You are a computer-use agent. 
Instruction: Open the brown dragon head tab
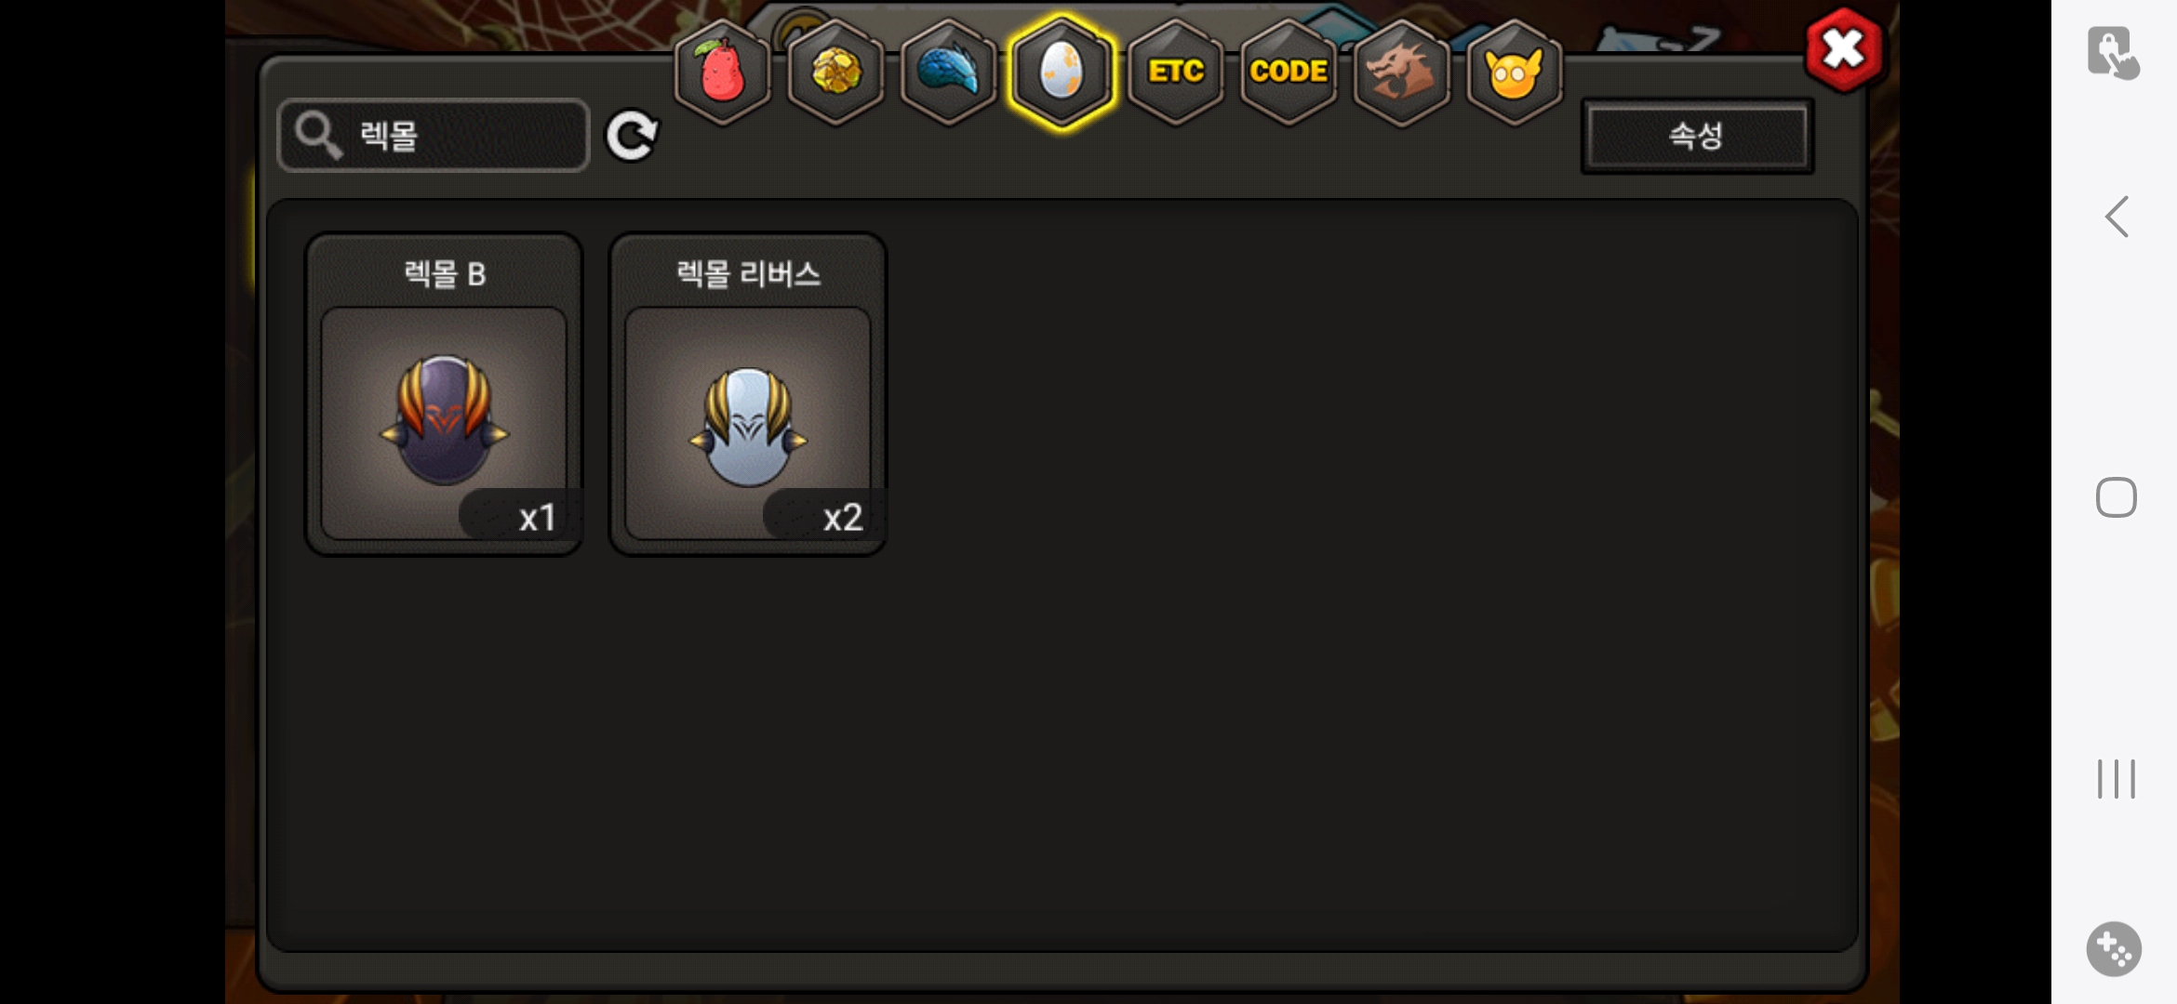[x=1401, y=71]
